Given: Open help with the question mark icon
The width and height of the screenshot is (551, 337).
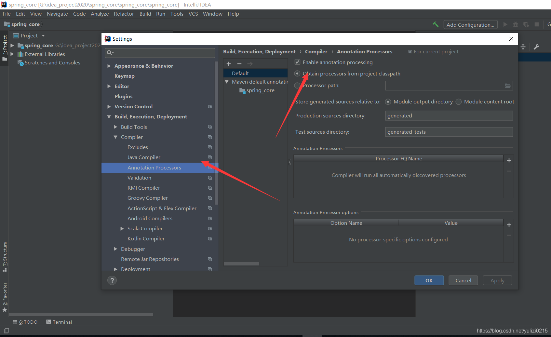Looking at the screenshot, I should click(112, 280).
